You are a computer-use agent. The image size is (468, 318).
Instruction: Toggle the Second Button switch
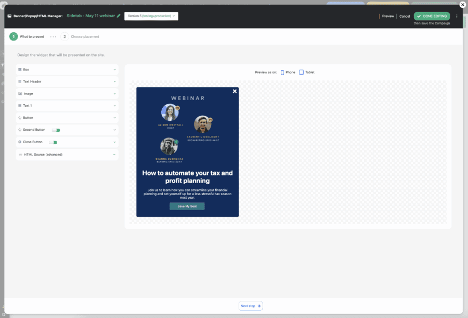[54, 130]
